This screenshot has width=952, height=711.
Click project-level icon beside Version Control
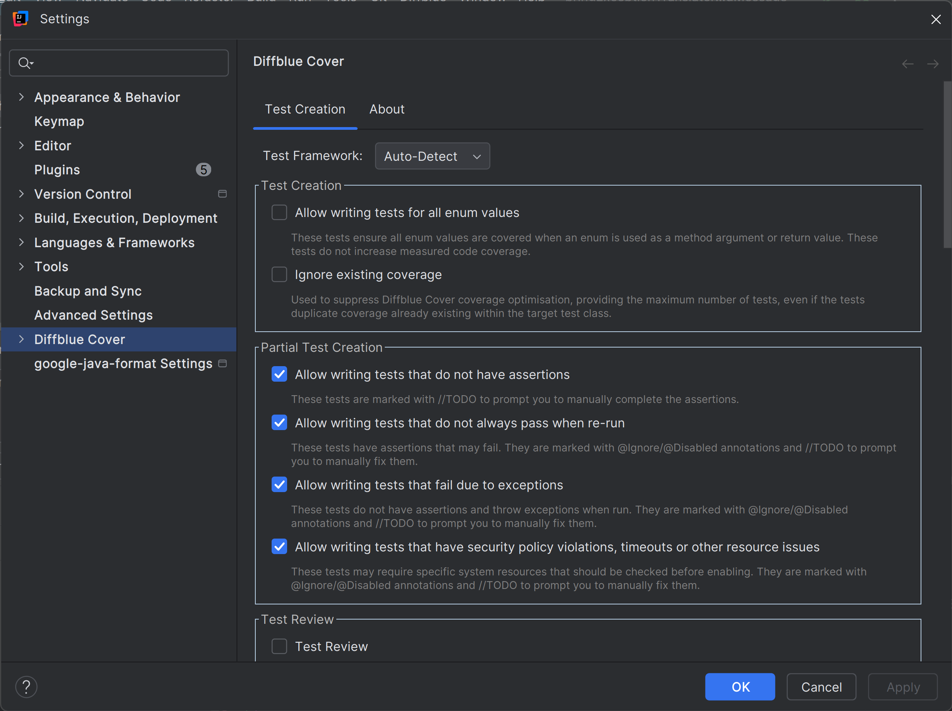(222, 194)
